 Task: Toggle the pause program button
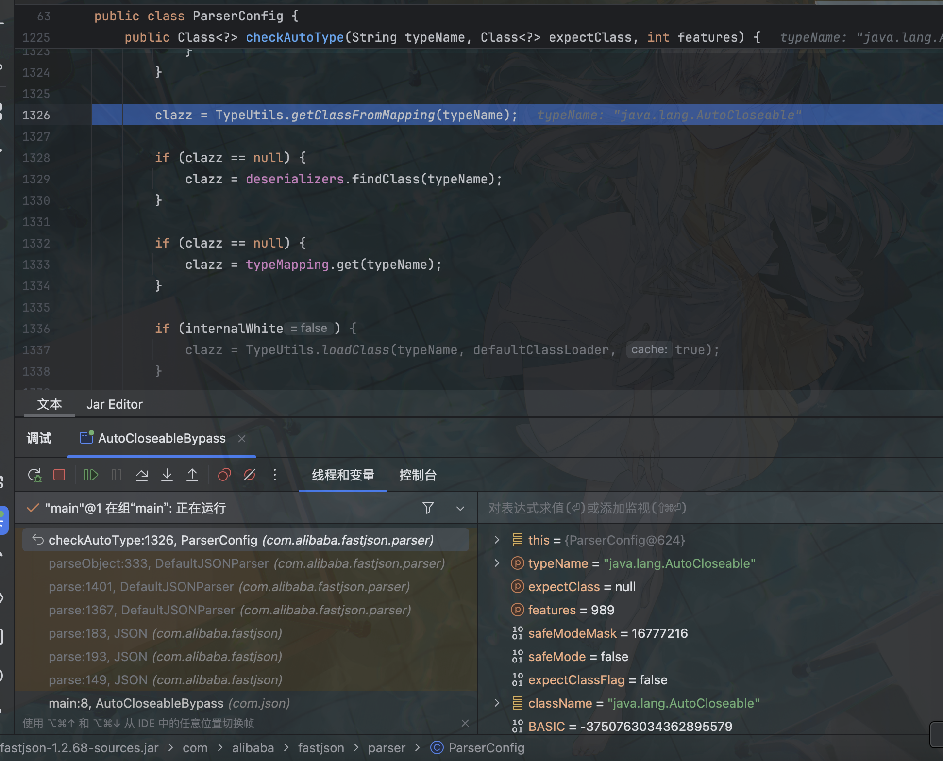pyautogui.click(x=117, y=475)
